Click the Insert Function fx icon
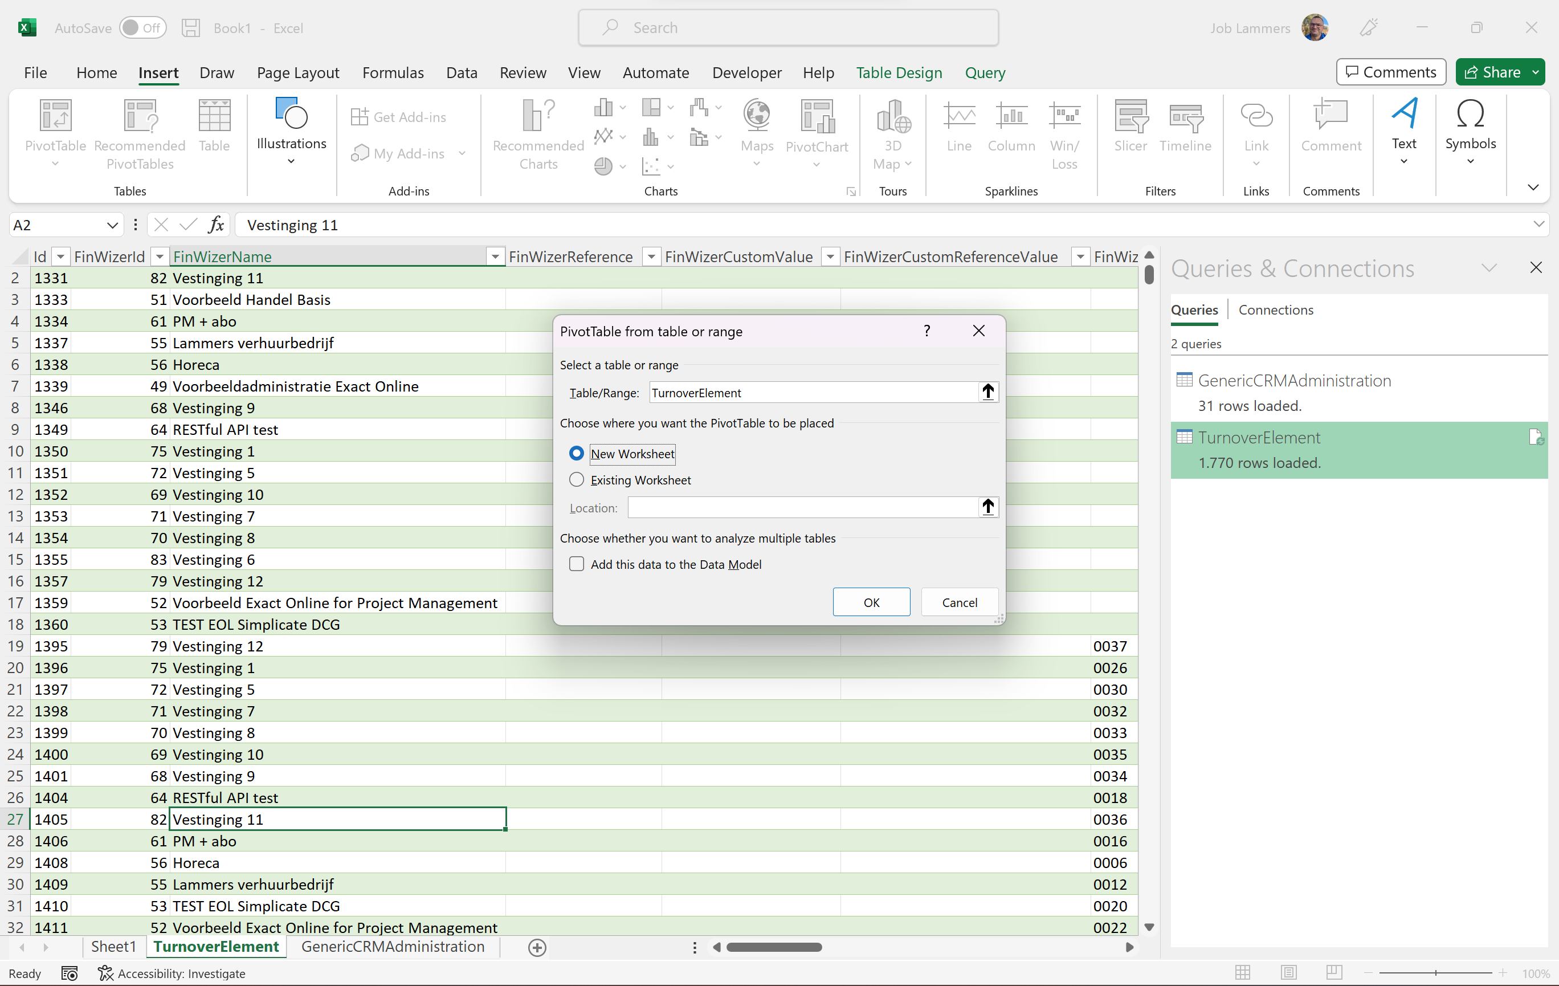The height and width of the screenshot is (986, 1559). coord(216,225)
